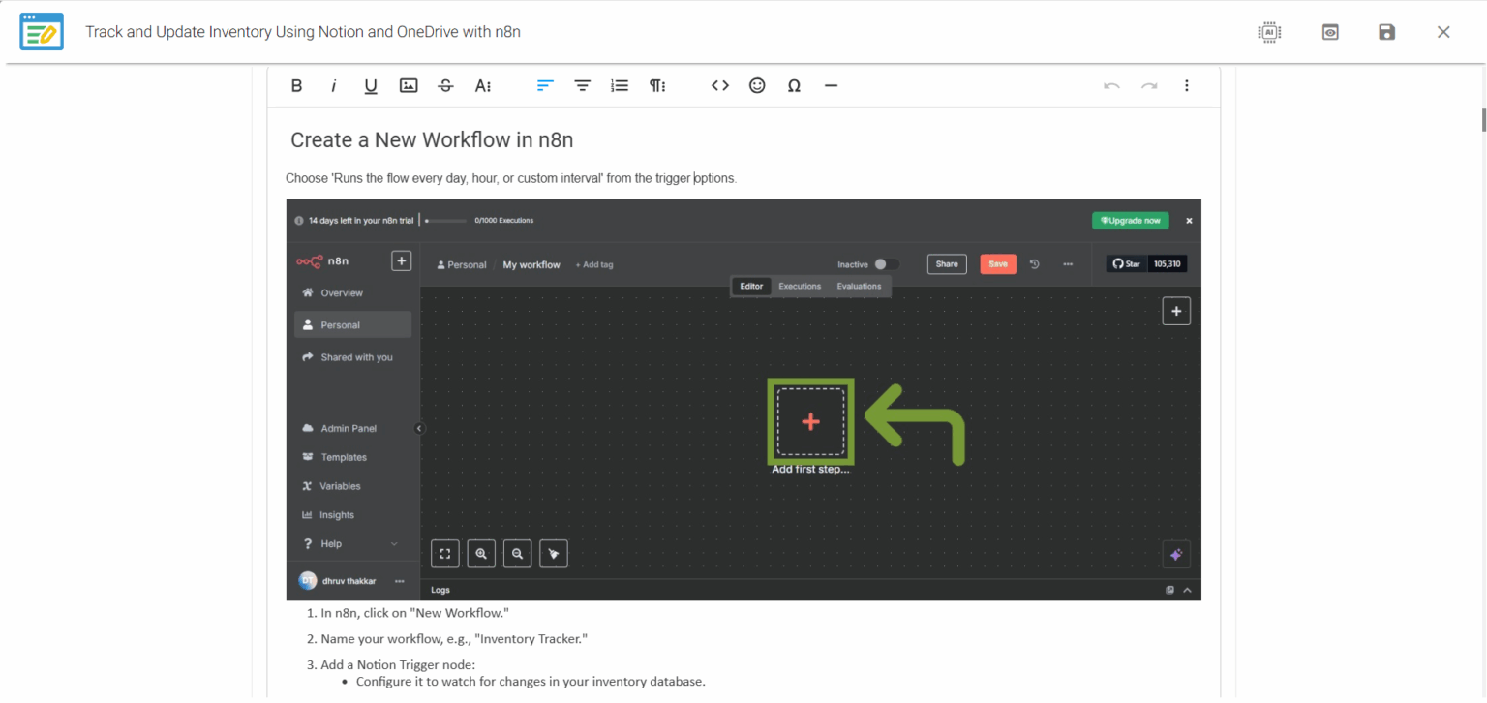Click the list item 'In n8n, click on New Workflow'
Viewport: 1487px width, 703px height.
tap(414, 613)
